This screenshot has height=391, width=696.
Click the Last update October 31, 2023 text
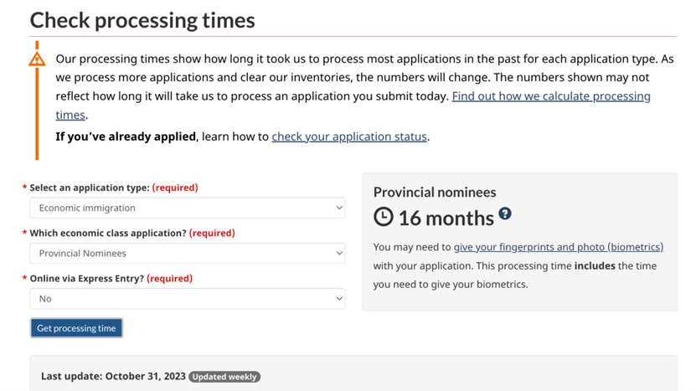(x=113, y=377)
